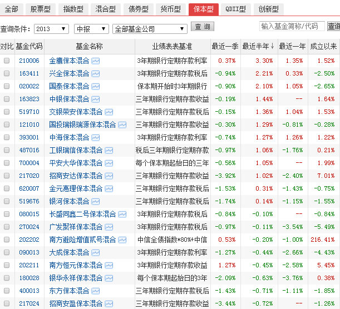
Task: Go to the 债券型 tab
Action: (139, 9)
